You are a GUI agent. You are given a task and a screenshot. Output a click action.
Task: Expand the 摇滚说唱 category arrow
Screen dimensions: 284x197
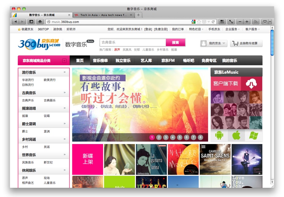coord(65,108)
